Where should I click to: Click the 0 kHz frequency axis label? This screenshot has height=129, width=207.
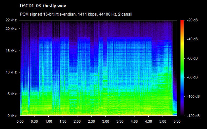(x=12, y=116)
